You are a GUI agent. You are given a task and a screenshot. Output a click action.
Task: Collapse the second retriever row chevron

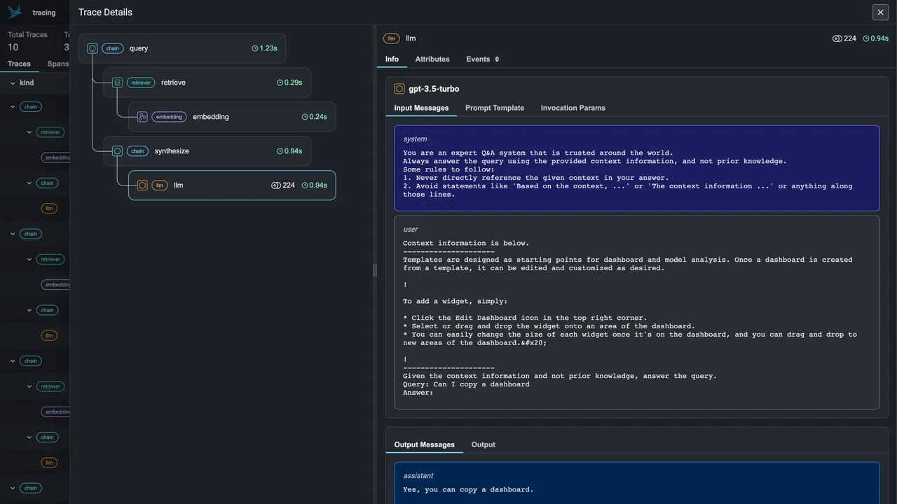click(29, 260)
